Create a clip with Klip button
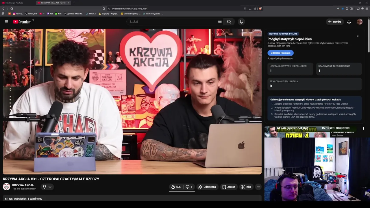Image resolution: width=370 pixels, height=208 pixels. coord(246,187)
